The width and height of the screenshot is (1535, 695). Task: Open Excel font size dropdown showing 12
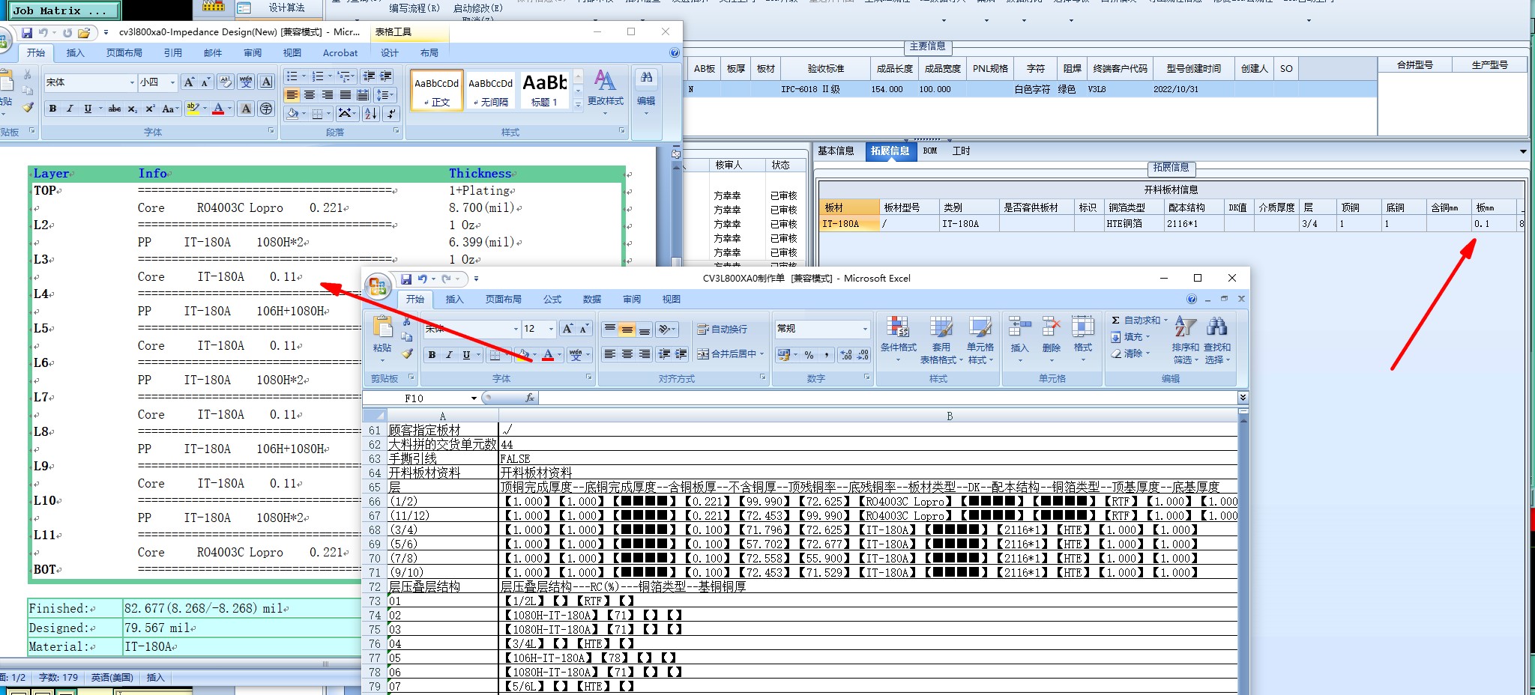pyautogui.click(x=551, y=329)
